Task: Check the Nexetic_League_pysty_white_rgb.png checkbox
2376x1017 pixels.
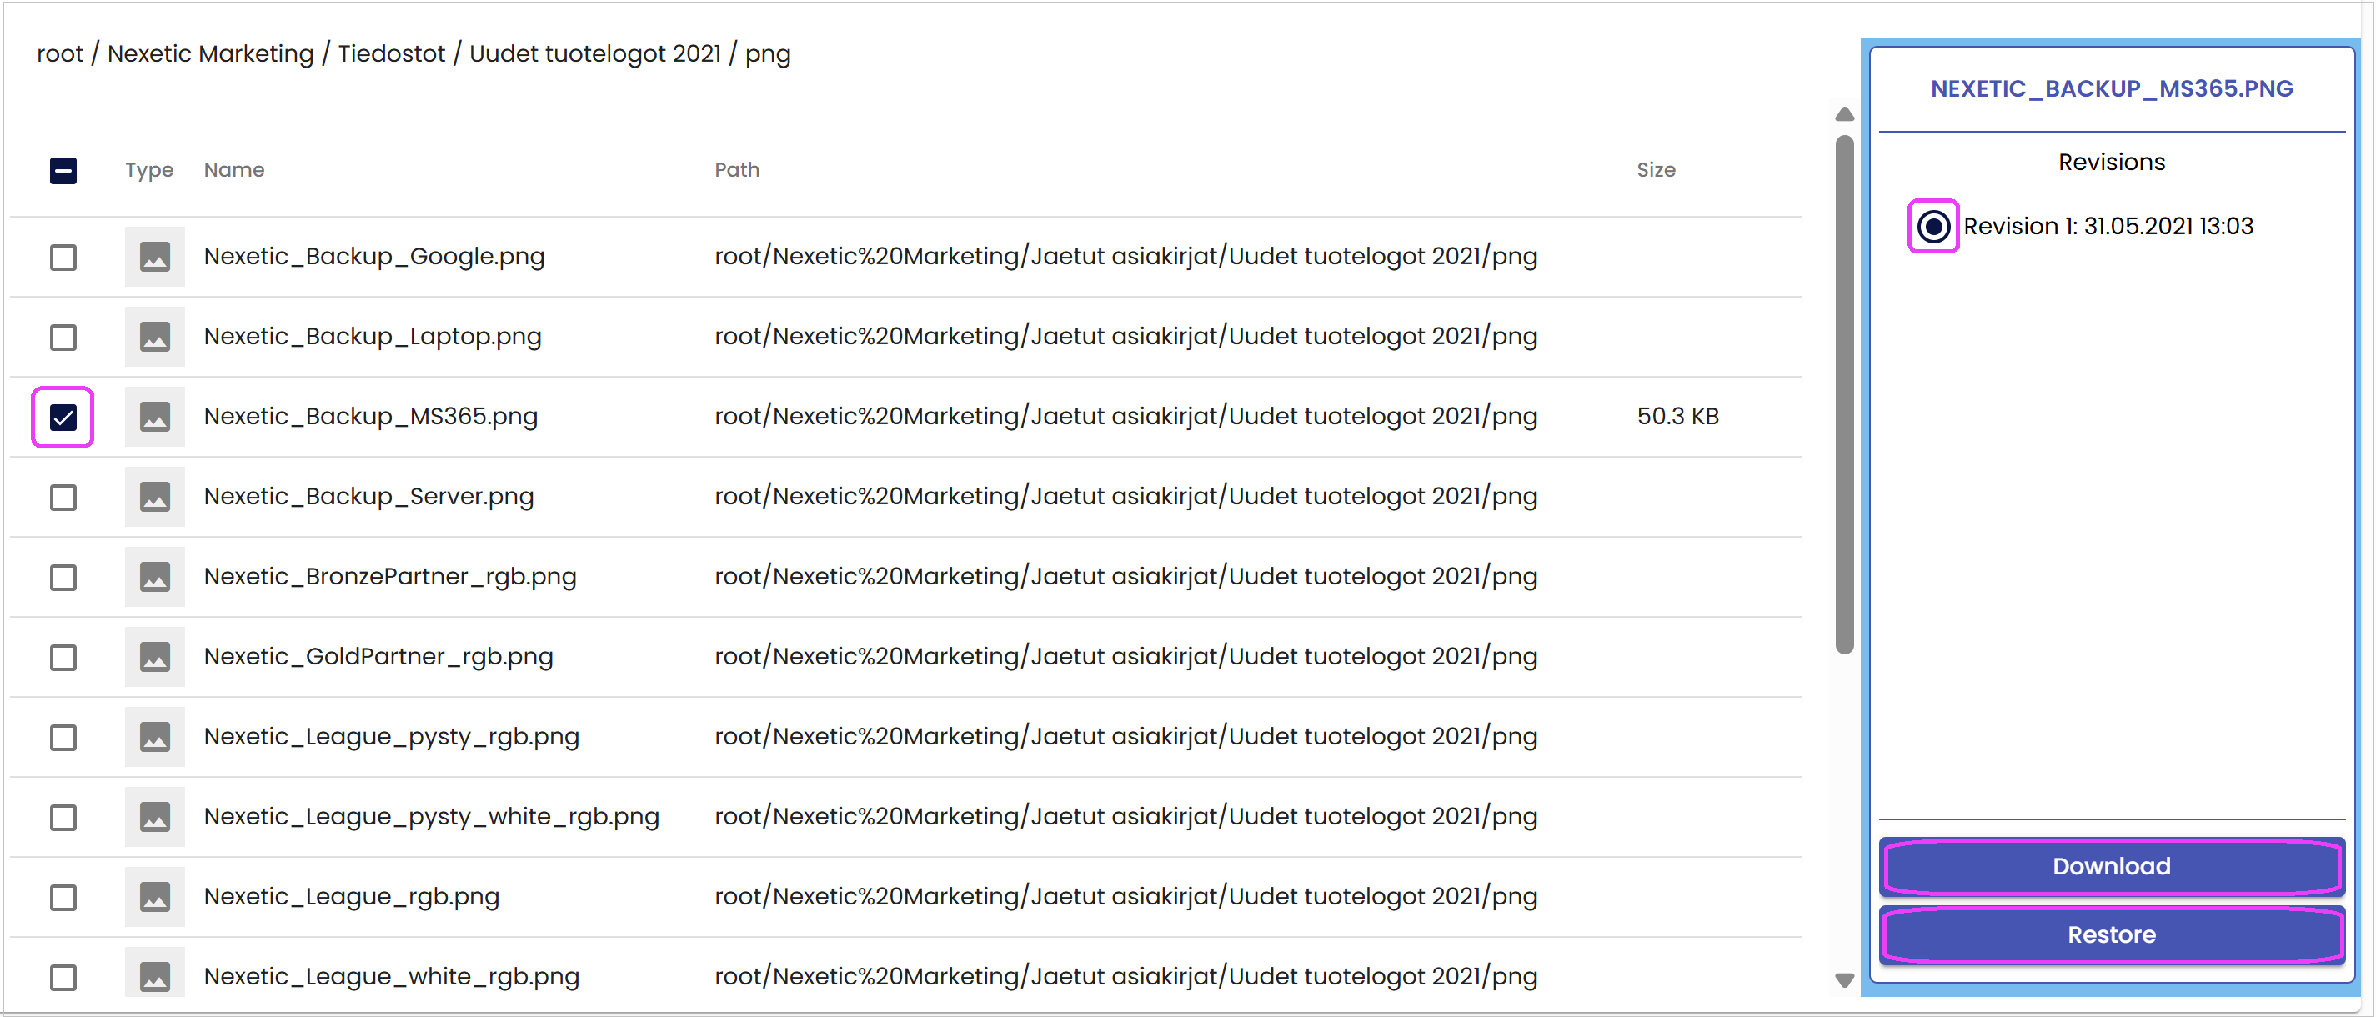Action: point(63,818)
